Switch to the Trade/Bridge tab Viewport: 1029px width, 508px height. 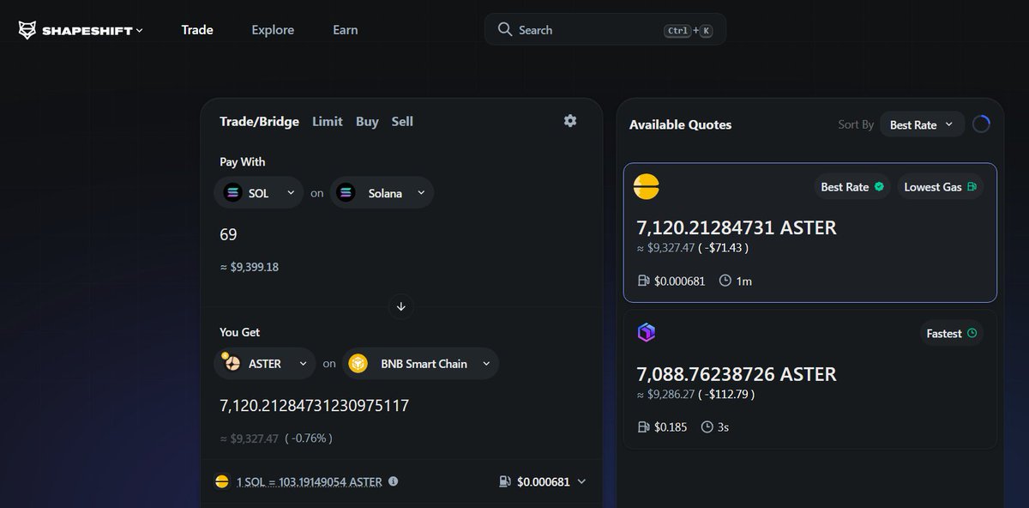point(259,122)
